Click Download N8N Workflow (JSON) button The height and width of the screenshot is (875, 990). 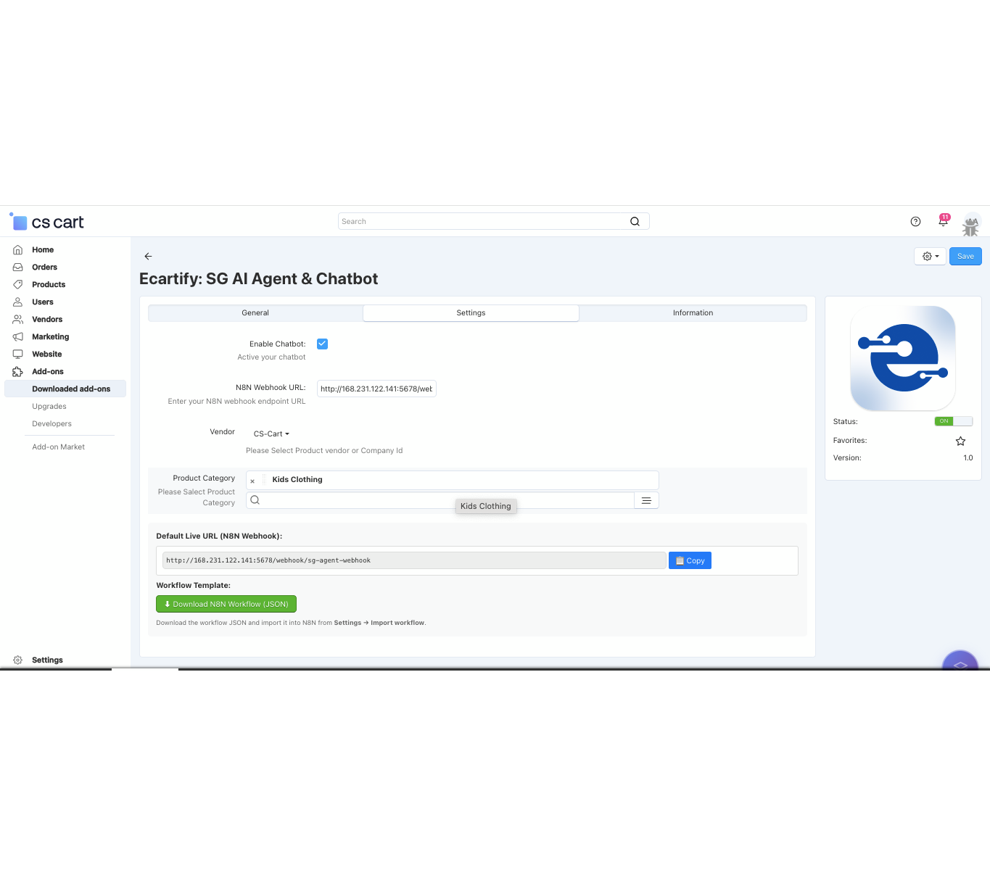226,604
